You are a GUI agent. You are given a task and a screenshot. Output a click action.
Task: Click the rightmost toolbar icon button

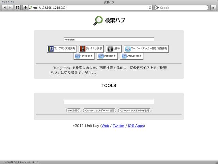(x=213, y=8)
